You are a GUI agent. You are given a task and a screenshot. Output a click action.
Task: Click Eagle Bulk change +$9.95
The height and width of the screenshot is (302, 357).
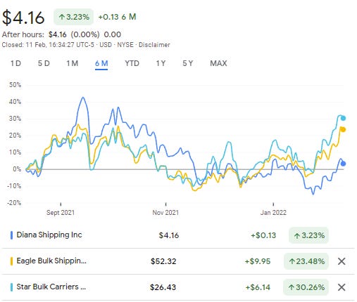pyautogui.click(x=258, y=261)
